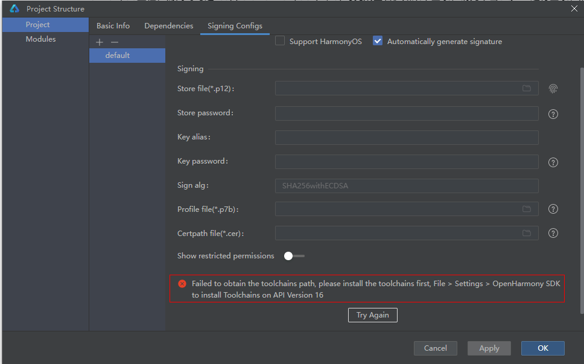
Task: Click the Show restricted permissions label
Action: coord(226,256)
